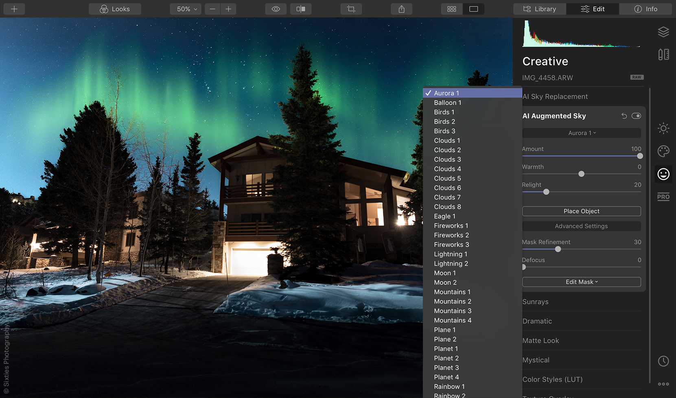This screenshot has width=676, height=398.
Task: Toggle before/after compare view
Action: point(301,9)
